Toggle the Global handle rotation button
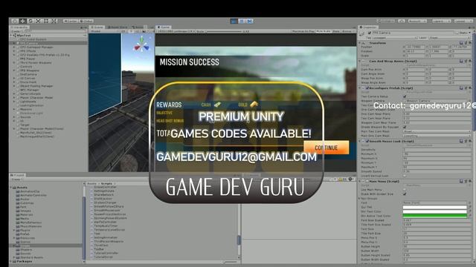The height and width of the screenshot is (267, 476). coord(86,21)
